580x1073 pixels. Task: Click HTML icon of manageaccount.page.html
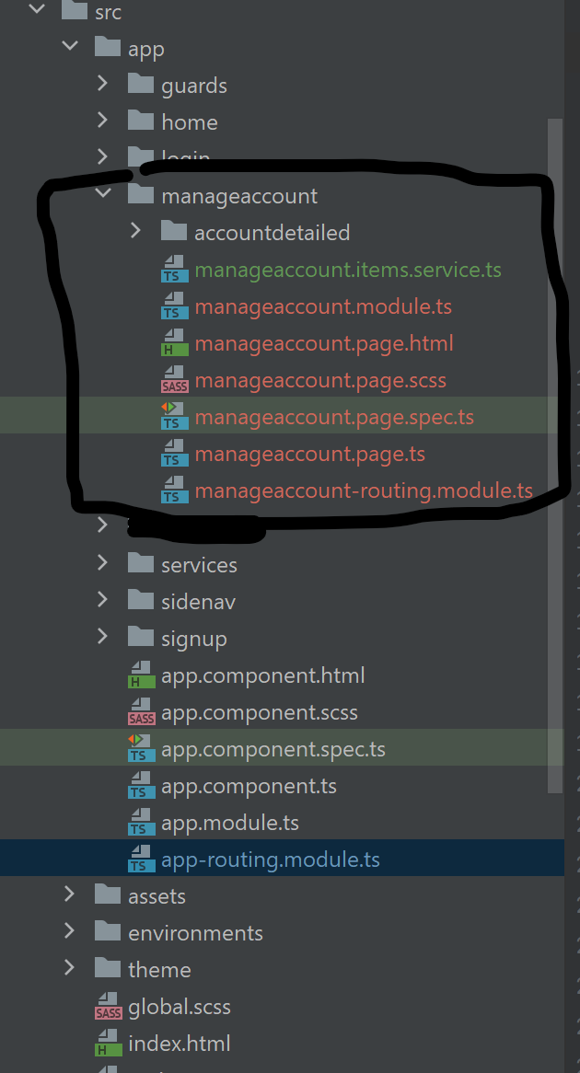pyautogui.click(x=175, y=343)
